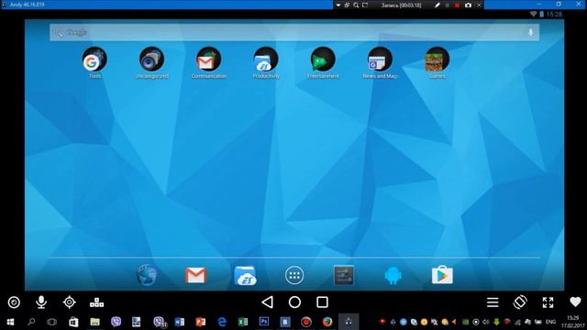Tap the Android Recent apps square button
The height and width of the screenshot is (330, 587).
[322, 302]
